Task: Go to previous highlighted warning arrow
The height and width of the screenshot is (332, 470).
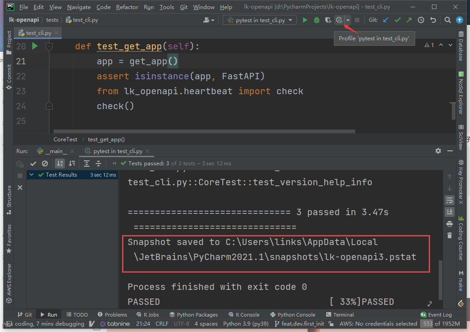Action: 441,45
